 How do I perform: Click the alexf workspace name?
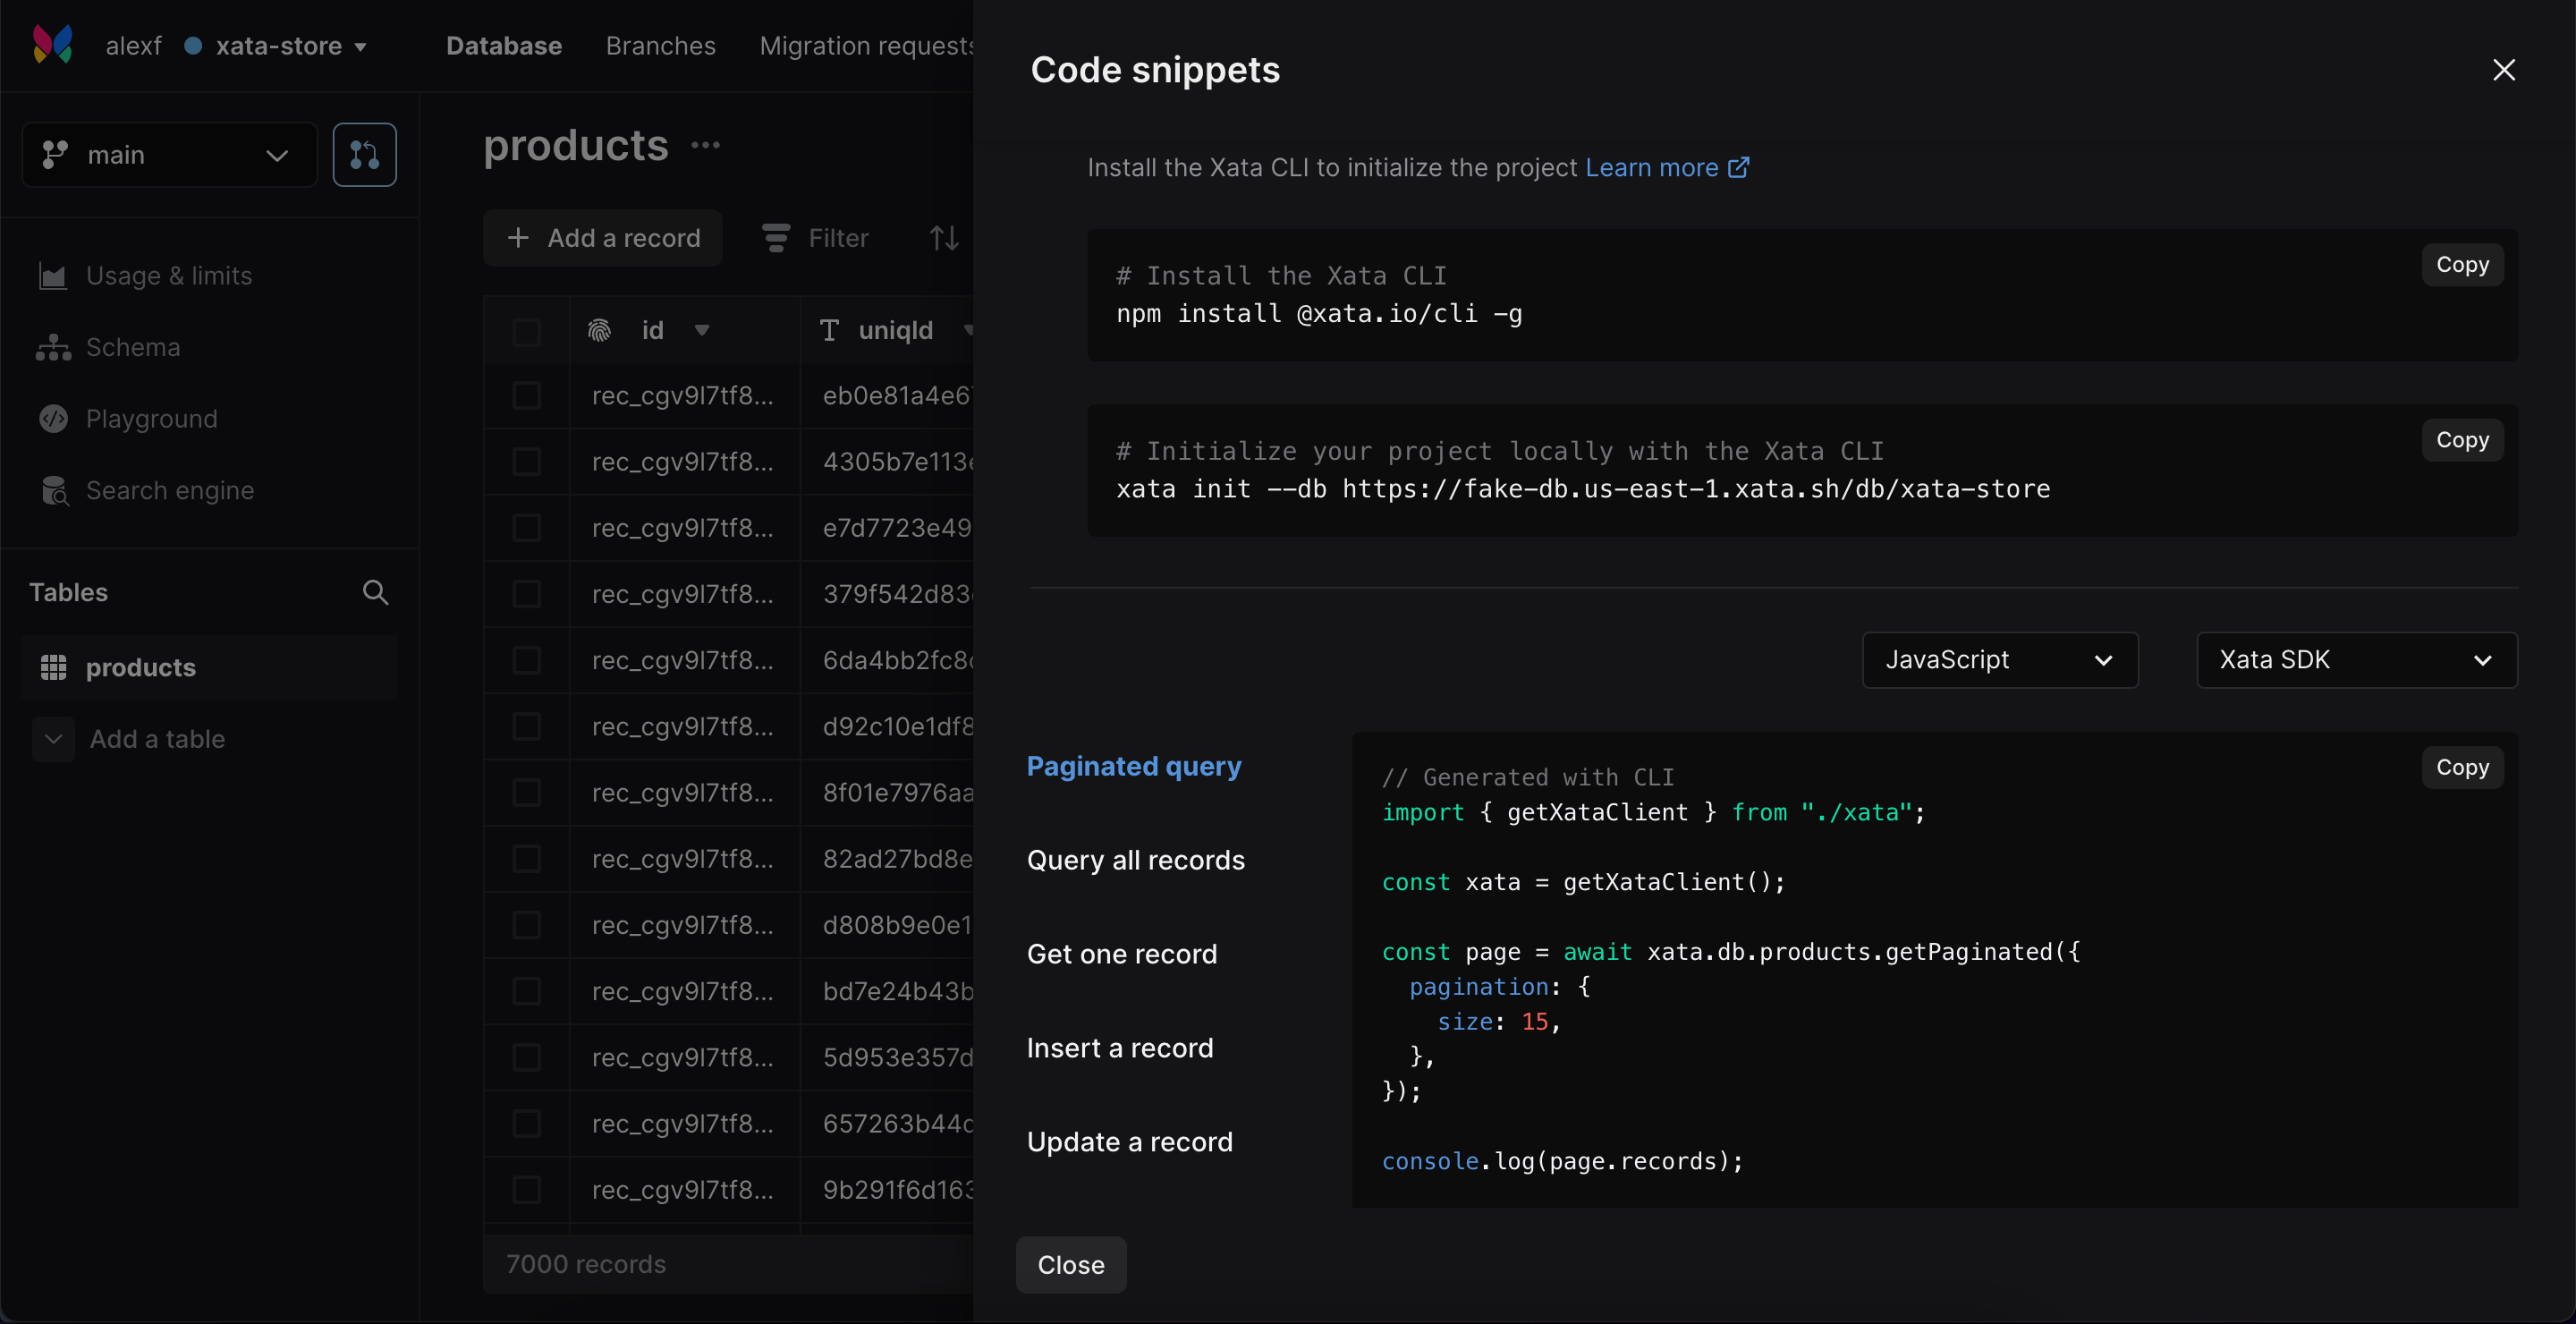point(133,46)
